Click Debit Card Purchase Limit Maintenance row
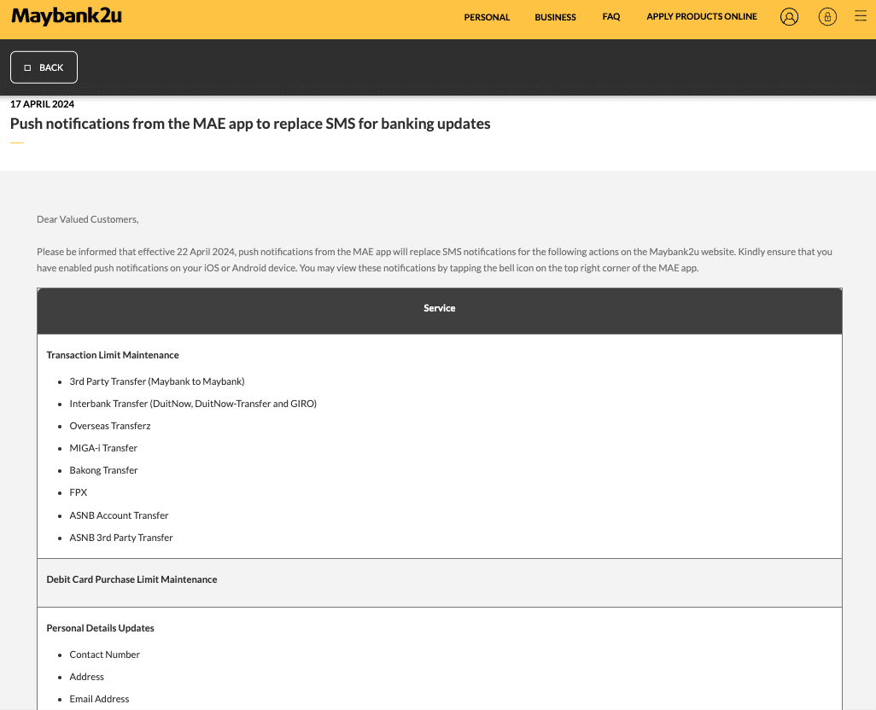This screenshot has width=876, height=710. (x=439, y=583)
